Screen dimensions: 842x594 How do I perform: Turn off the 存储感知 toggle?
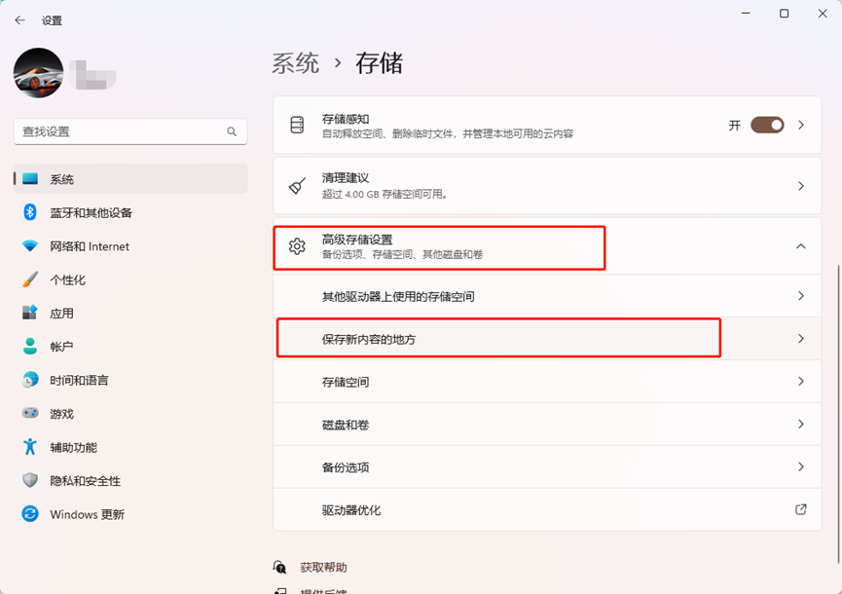point(767,125)
